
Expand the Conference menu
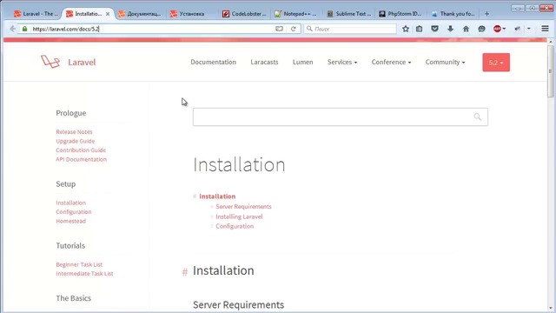click(x=391, y=62)
